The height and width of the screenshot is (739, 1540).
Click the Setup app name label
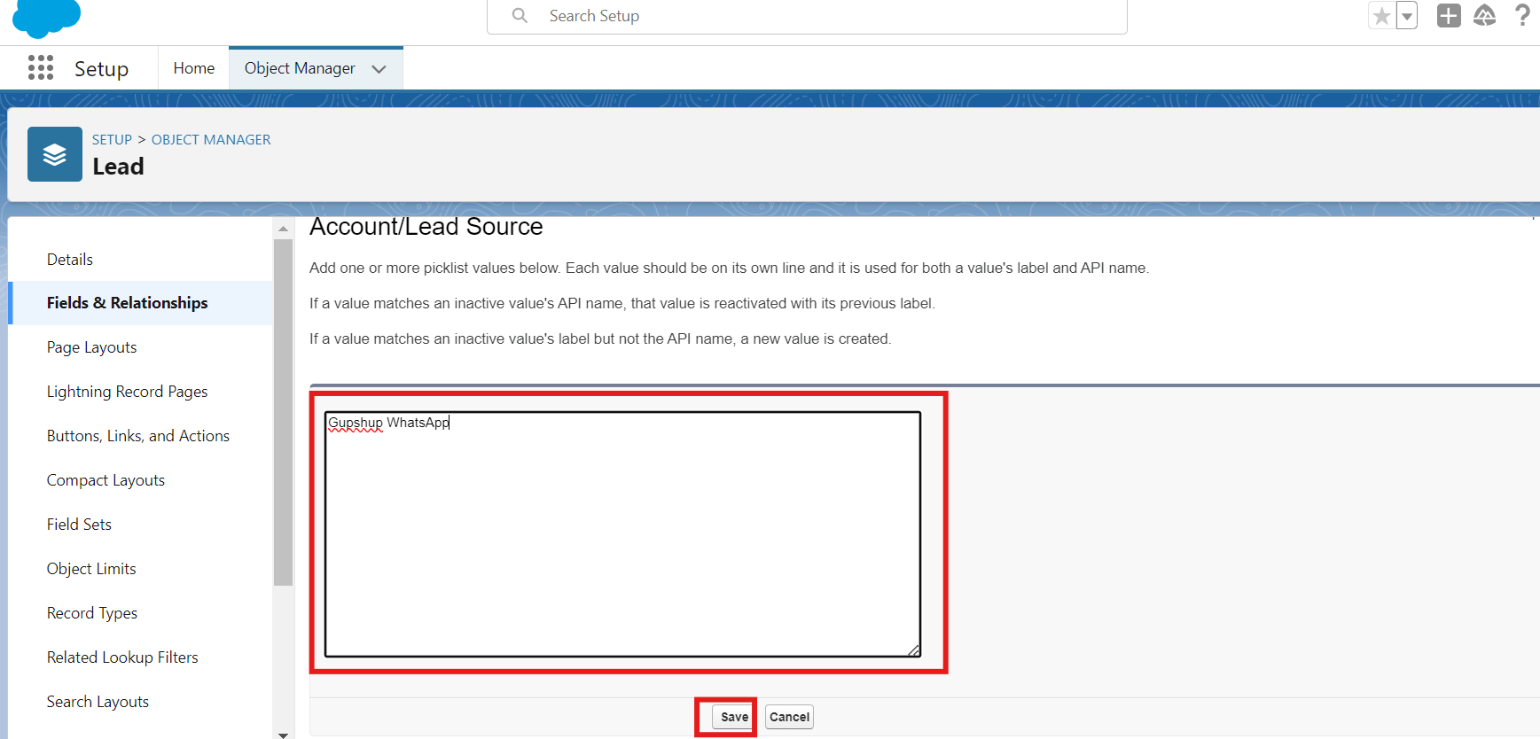pos(101,69)
